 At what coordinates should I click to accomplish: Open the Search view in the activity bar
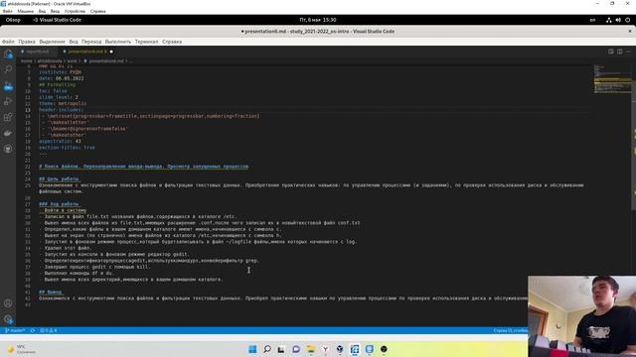(8, 69)
